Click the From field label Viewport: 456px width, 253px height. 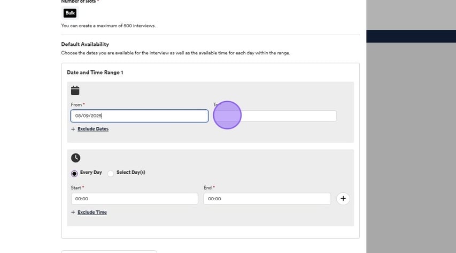(x=76, y=105)
